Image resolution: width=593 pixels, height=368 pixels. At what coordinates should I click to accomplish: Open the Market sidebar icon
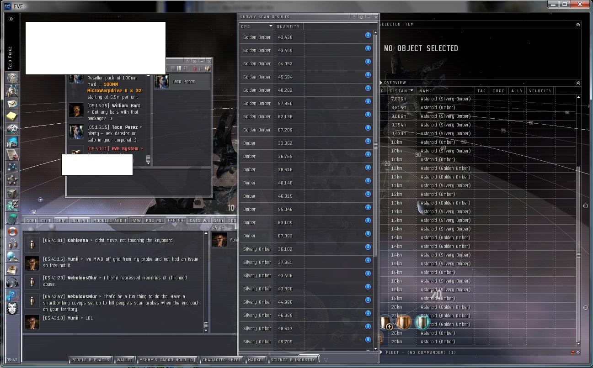click(12, 142)
